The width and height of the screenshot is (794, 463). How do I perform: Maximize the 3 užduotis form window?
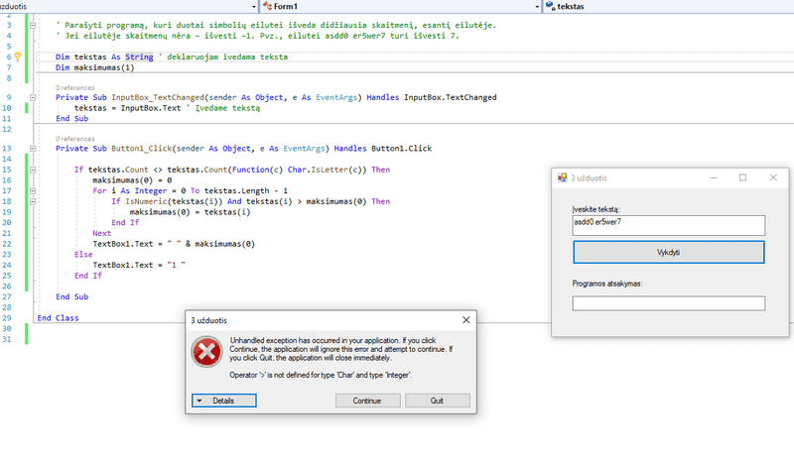click(742, 177)
